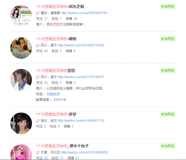Open the avatar for user 梦梦
186x160 pixels.
coord(21,123)
